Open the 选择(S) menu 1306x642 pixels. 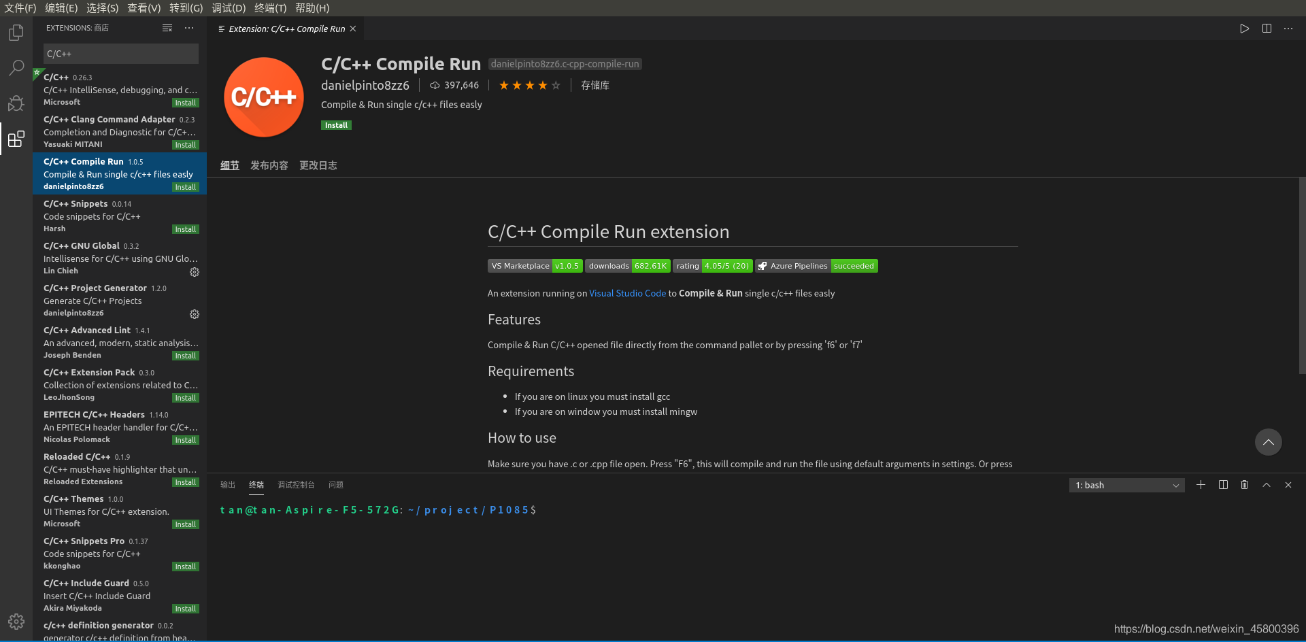tap(103, 7)
